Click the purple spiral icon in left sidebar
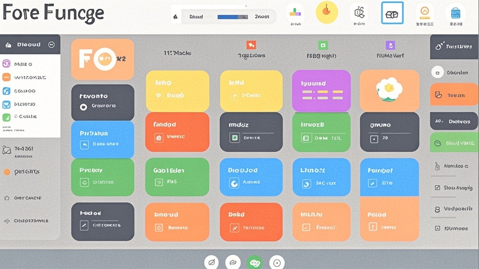This screenshot has height=269, width=479. click(x=7, y=64)
